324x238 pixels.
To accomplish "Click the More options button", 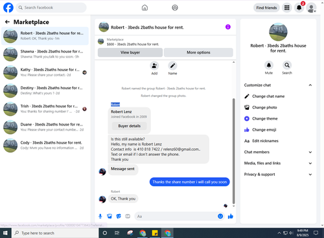I will tap(198, 52).
